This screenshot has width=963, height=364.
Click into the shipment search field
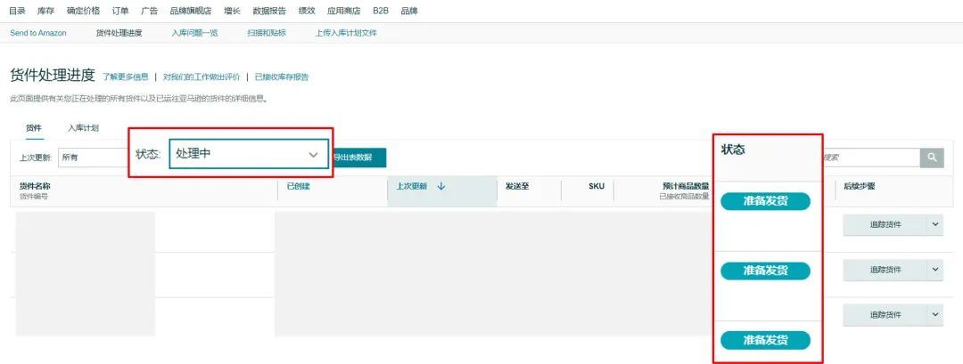coord(871,158)
